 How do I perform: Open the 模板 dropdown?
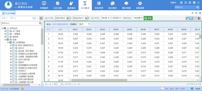(x=35, y=18)
